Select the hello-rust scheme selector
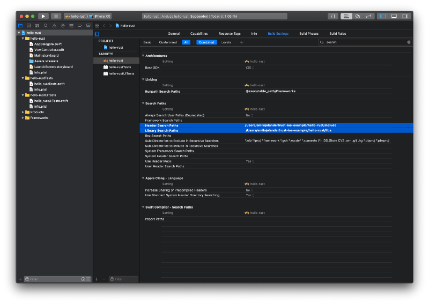Screen dimensions: 429x304 [75, 17]
